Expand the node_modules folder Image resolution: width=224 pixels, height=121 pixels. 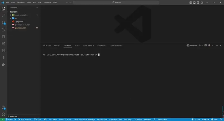pyautogui.click(x=24, y=15)
